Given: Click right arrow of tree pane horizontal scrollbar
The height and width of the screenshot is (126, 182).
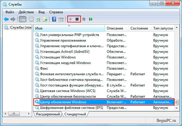Looking at the screenshot, I should [29, 114].
